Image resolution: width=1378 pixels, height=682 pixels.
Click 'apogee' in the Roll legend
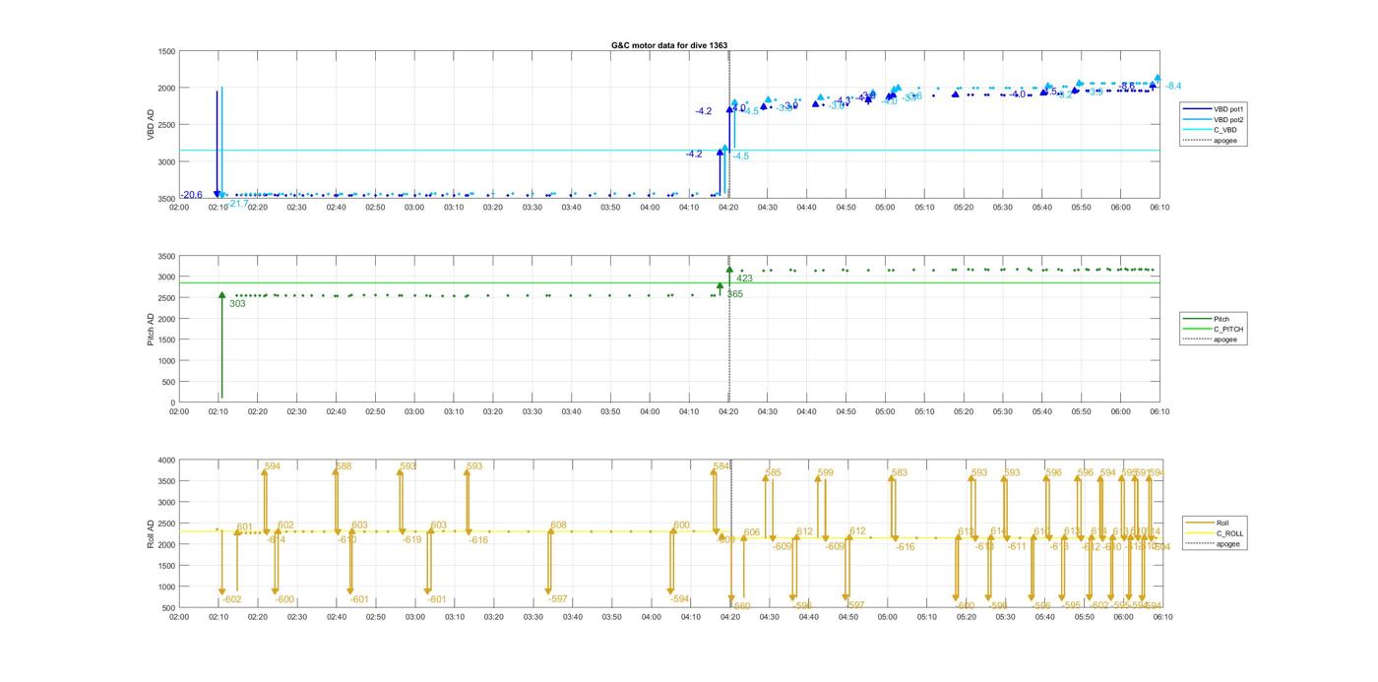(x=1227, y=543)
